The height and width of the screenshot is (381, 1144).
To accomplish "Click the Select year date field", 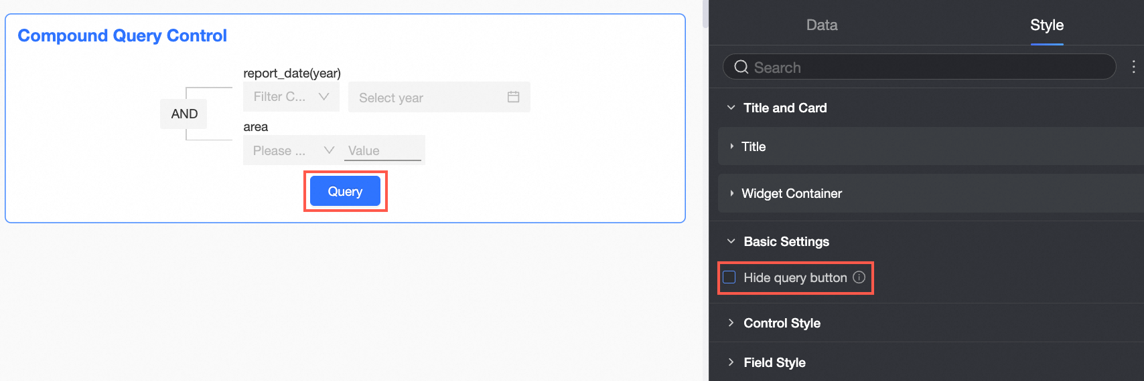I will pyautogui.click(x=429, y=98).
